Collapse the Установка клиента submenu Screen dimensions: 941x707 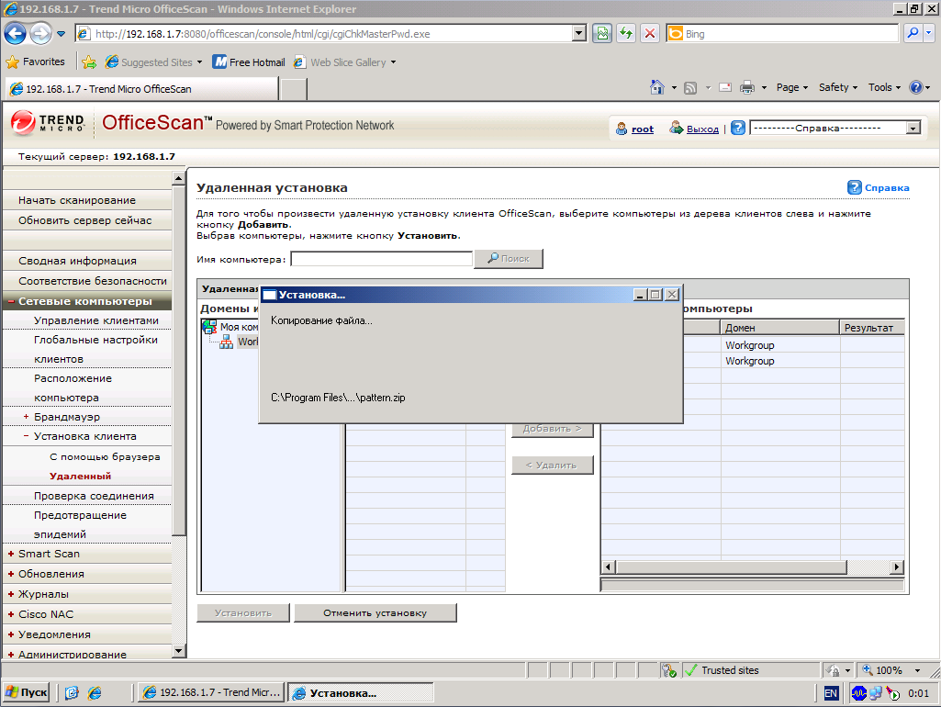[x=26, y=436]
